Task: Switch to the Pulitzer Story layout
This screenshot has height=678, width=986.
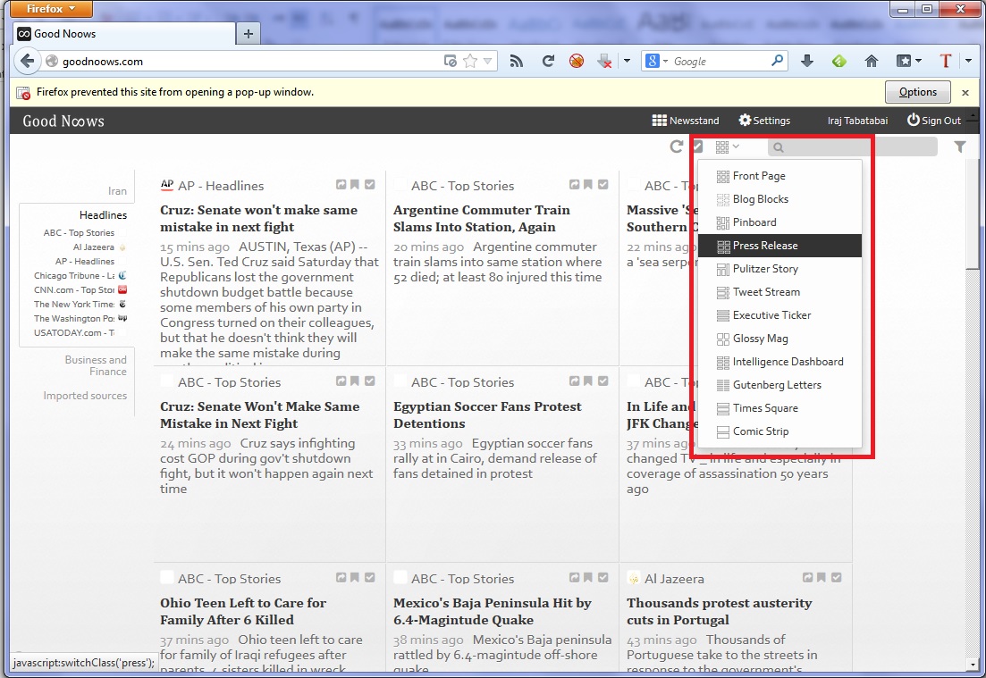Action: [x=780, y=269]
